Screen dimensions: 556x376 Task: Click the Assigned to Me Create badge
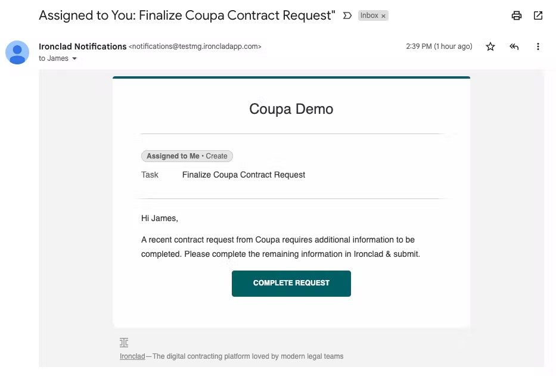click(187, 156)
